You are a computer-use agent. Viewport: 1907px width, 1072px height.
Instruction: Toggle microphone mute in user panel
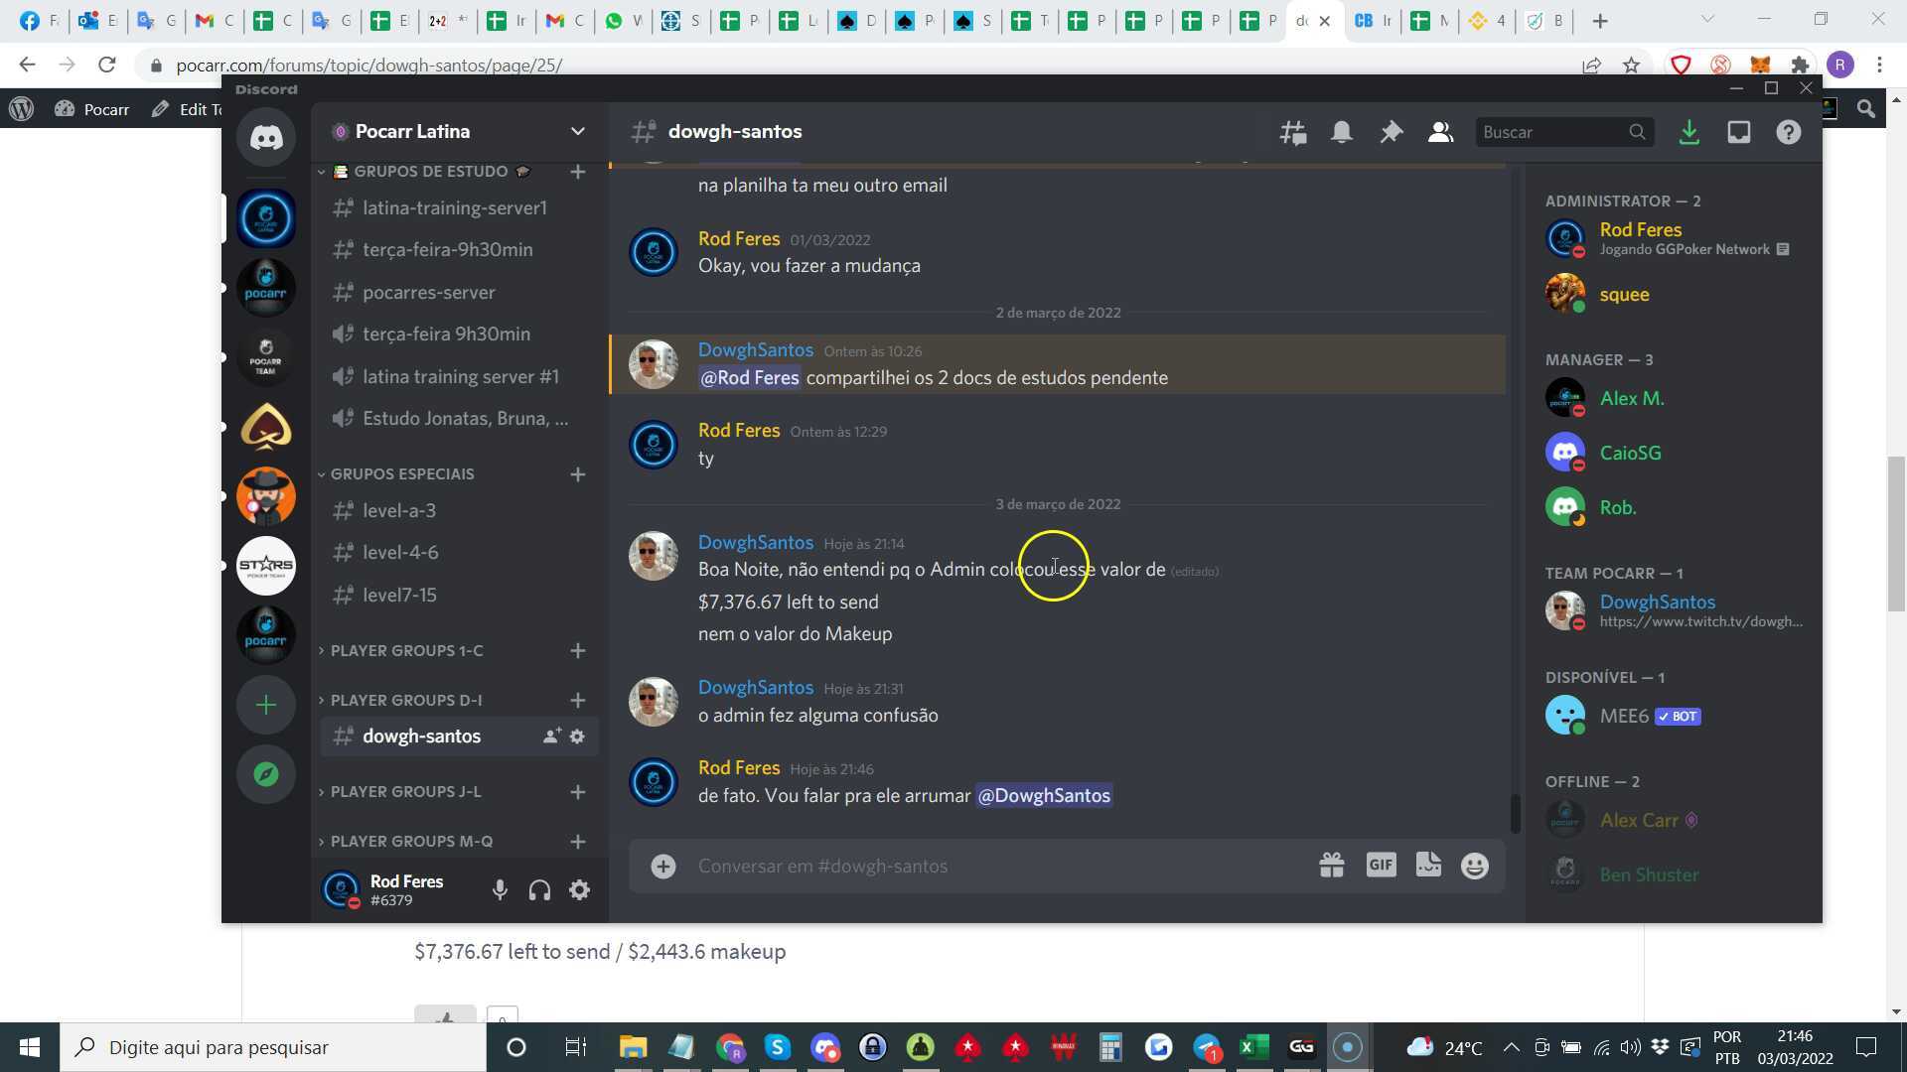(500, 890)
